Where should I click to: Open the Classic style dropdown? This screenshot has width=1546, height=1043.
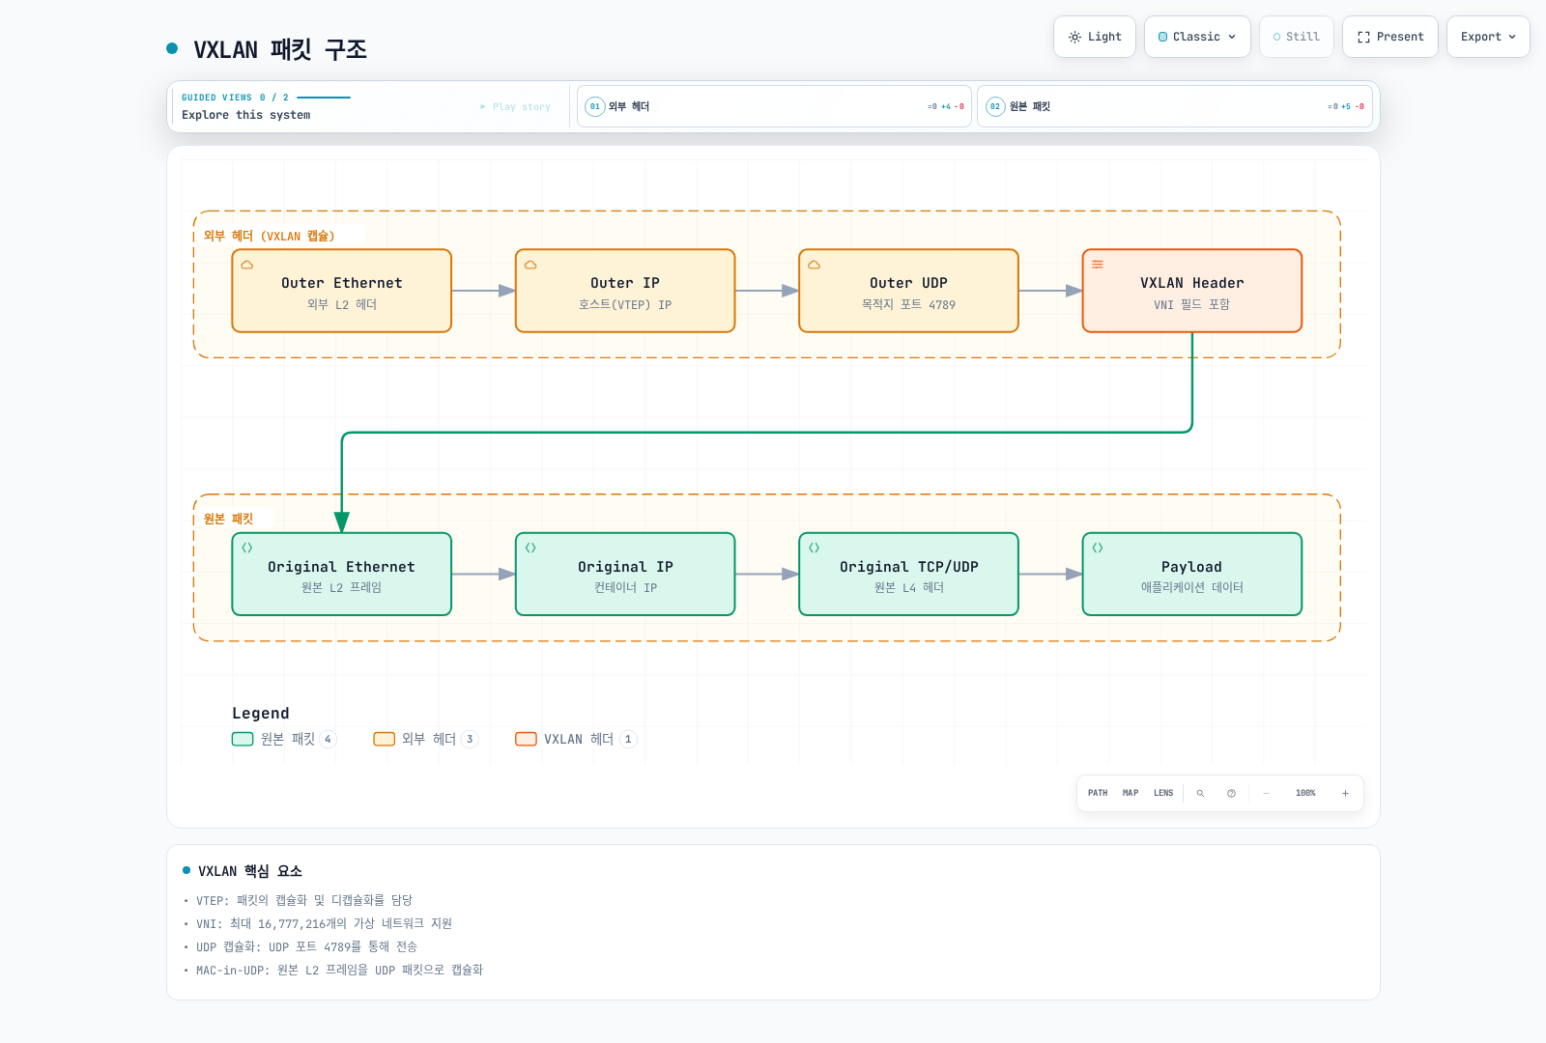click(1197, 37)
